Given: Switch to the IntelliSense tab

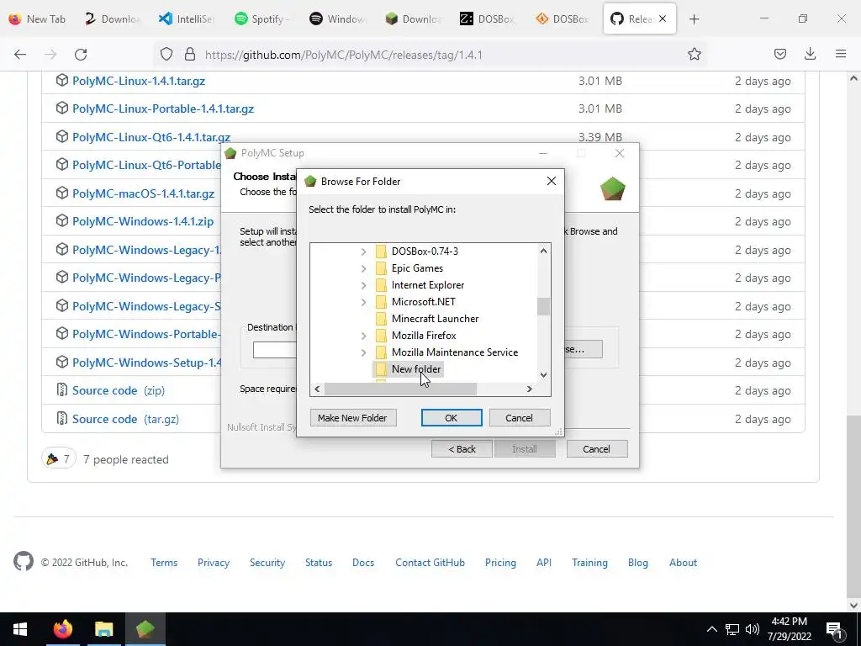Looking at the screenshot, I should pyautogui.click(x=187, y=19).
